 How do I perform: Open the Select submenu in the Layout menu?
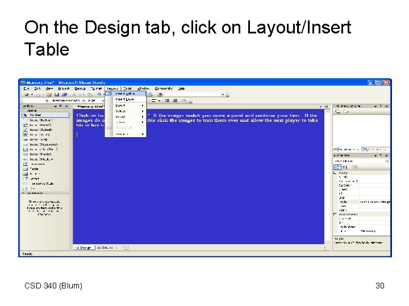[x=126, y=117]
